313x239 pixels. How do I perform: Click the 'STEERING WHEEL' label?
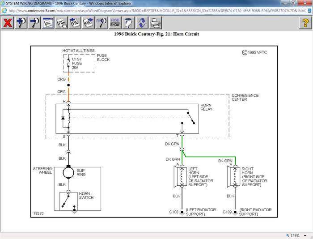pos(42,171)
